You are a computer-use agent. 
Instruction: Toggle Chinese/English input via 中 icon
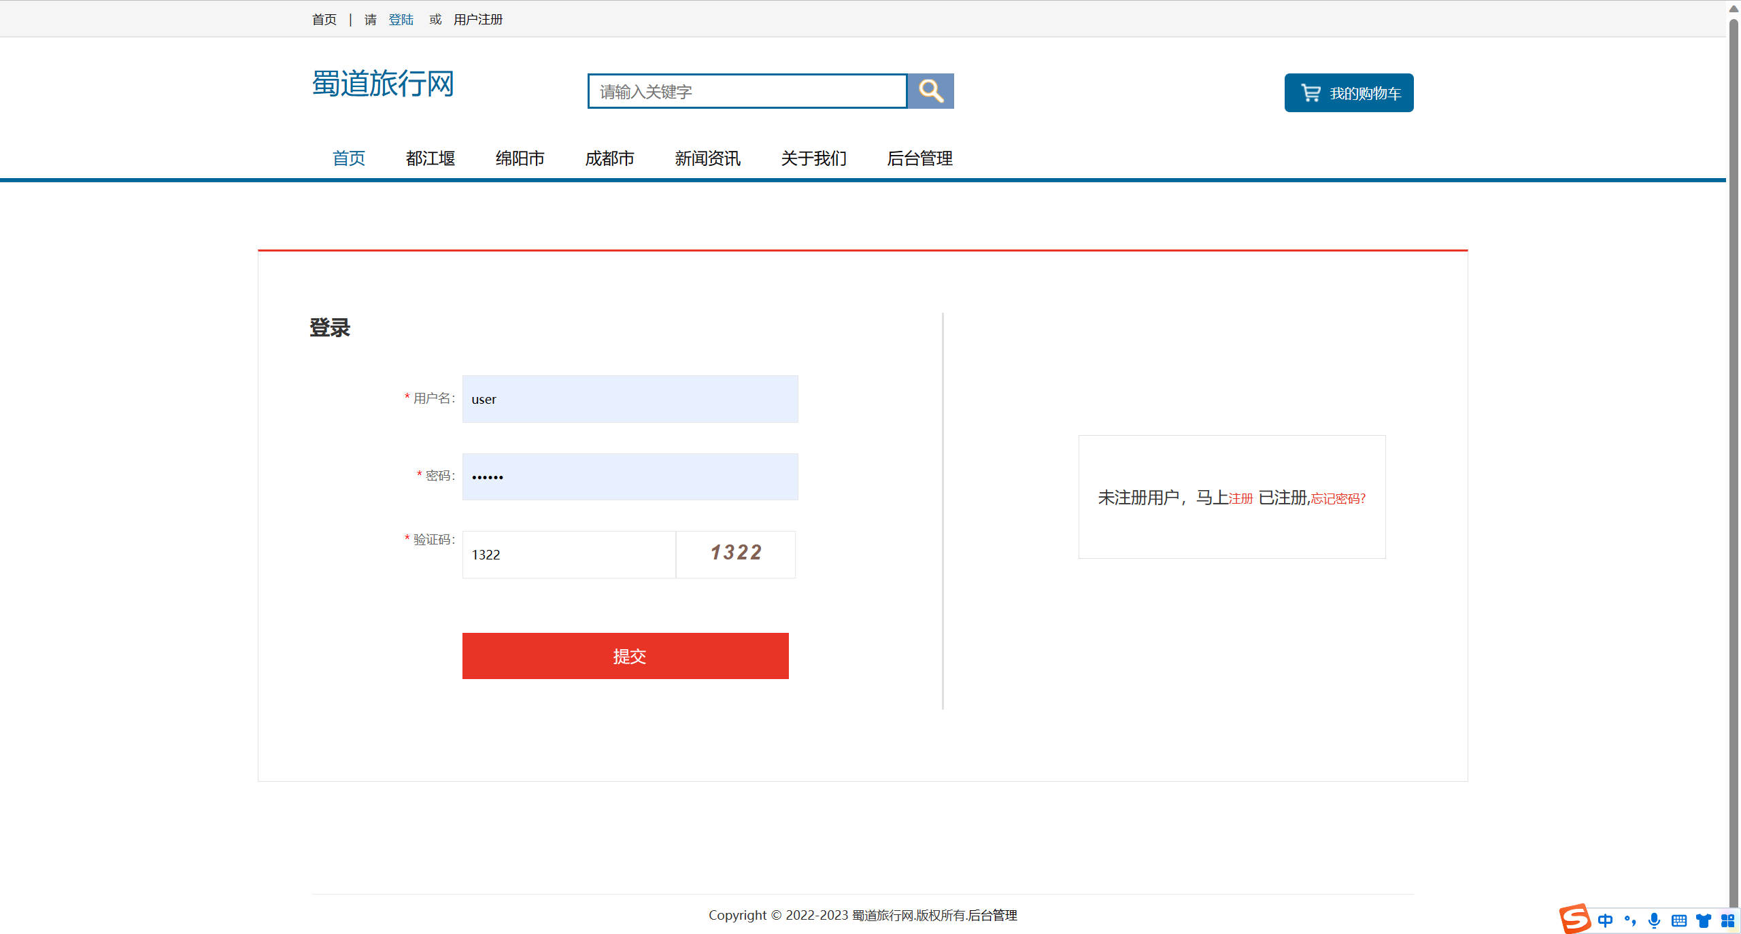click(x=1606, y=920)
